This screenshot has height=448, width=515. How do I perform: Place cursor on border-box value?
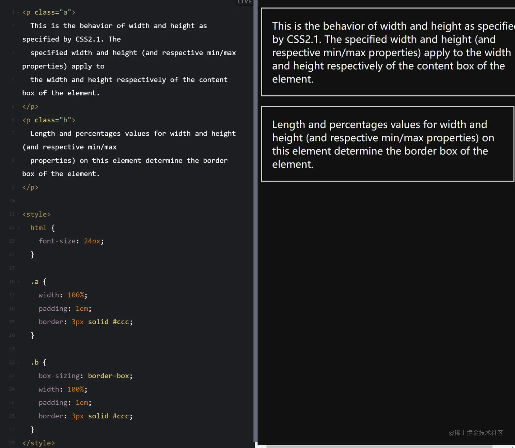[x=108, y=376]
